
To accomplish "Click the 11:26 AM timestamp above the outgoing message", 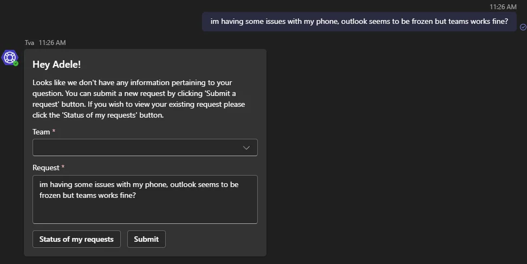I will 503,7.
